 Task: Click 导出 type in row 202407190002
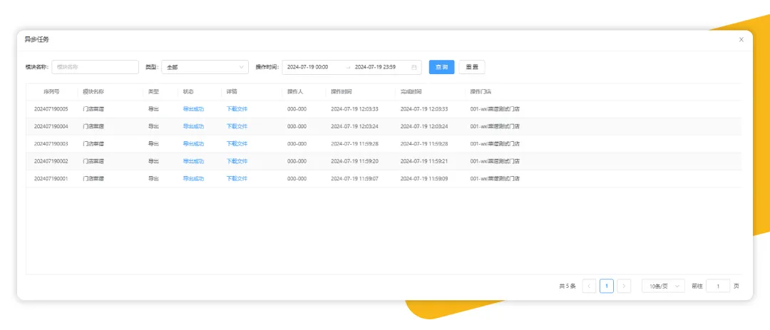pyautogui.click(x=154, y=161)
